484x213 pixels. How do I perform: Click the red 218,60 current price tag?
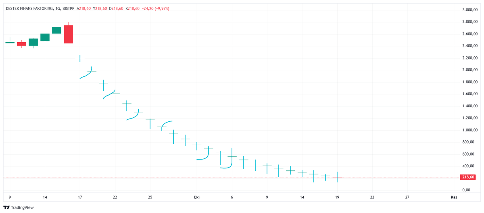[468, 177]
